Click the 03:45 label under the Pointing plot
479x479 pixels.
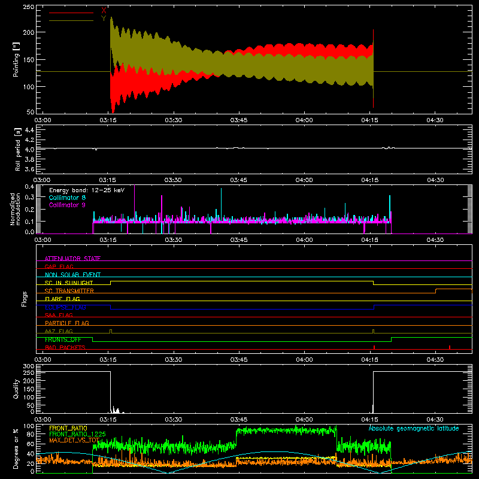point(238,120)
